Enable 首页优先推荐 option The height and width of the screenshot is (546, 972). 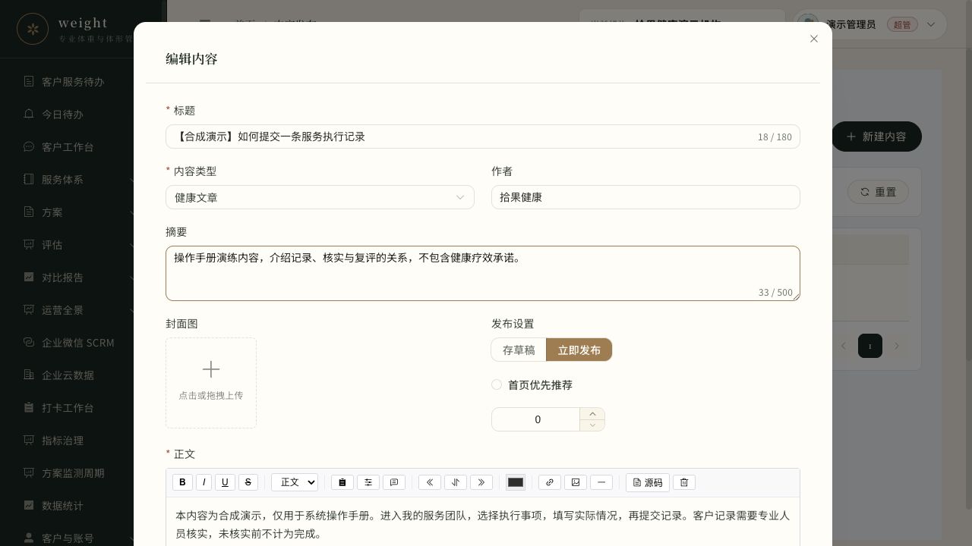pos(497,385)
